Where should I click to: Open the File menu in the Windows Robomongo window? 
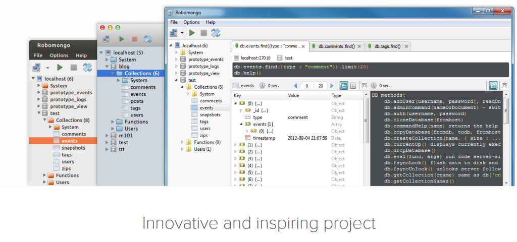point(174,22)
